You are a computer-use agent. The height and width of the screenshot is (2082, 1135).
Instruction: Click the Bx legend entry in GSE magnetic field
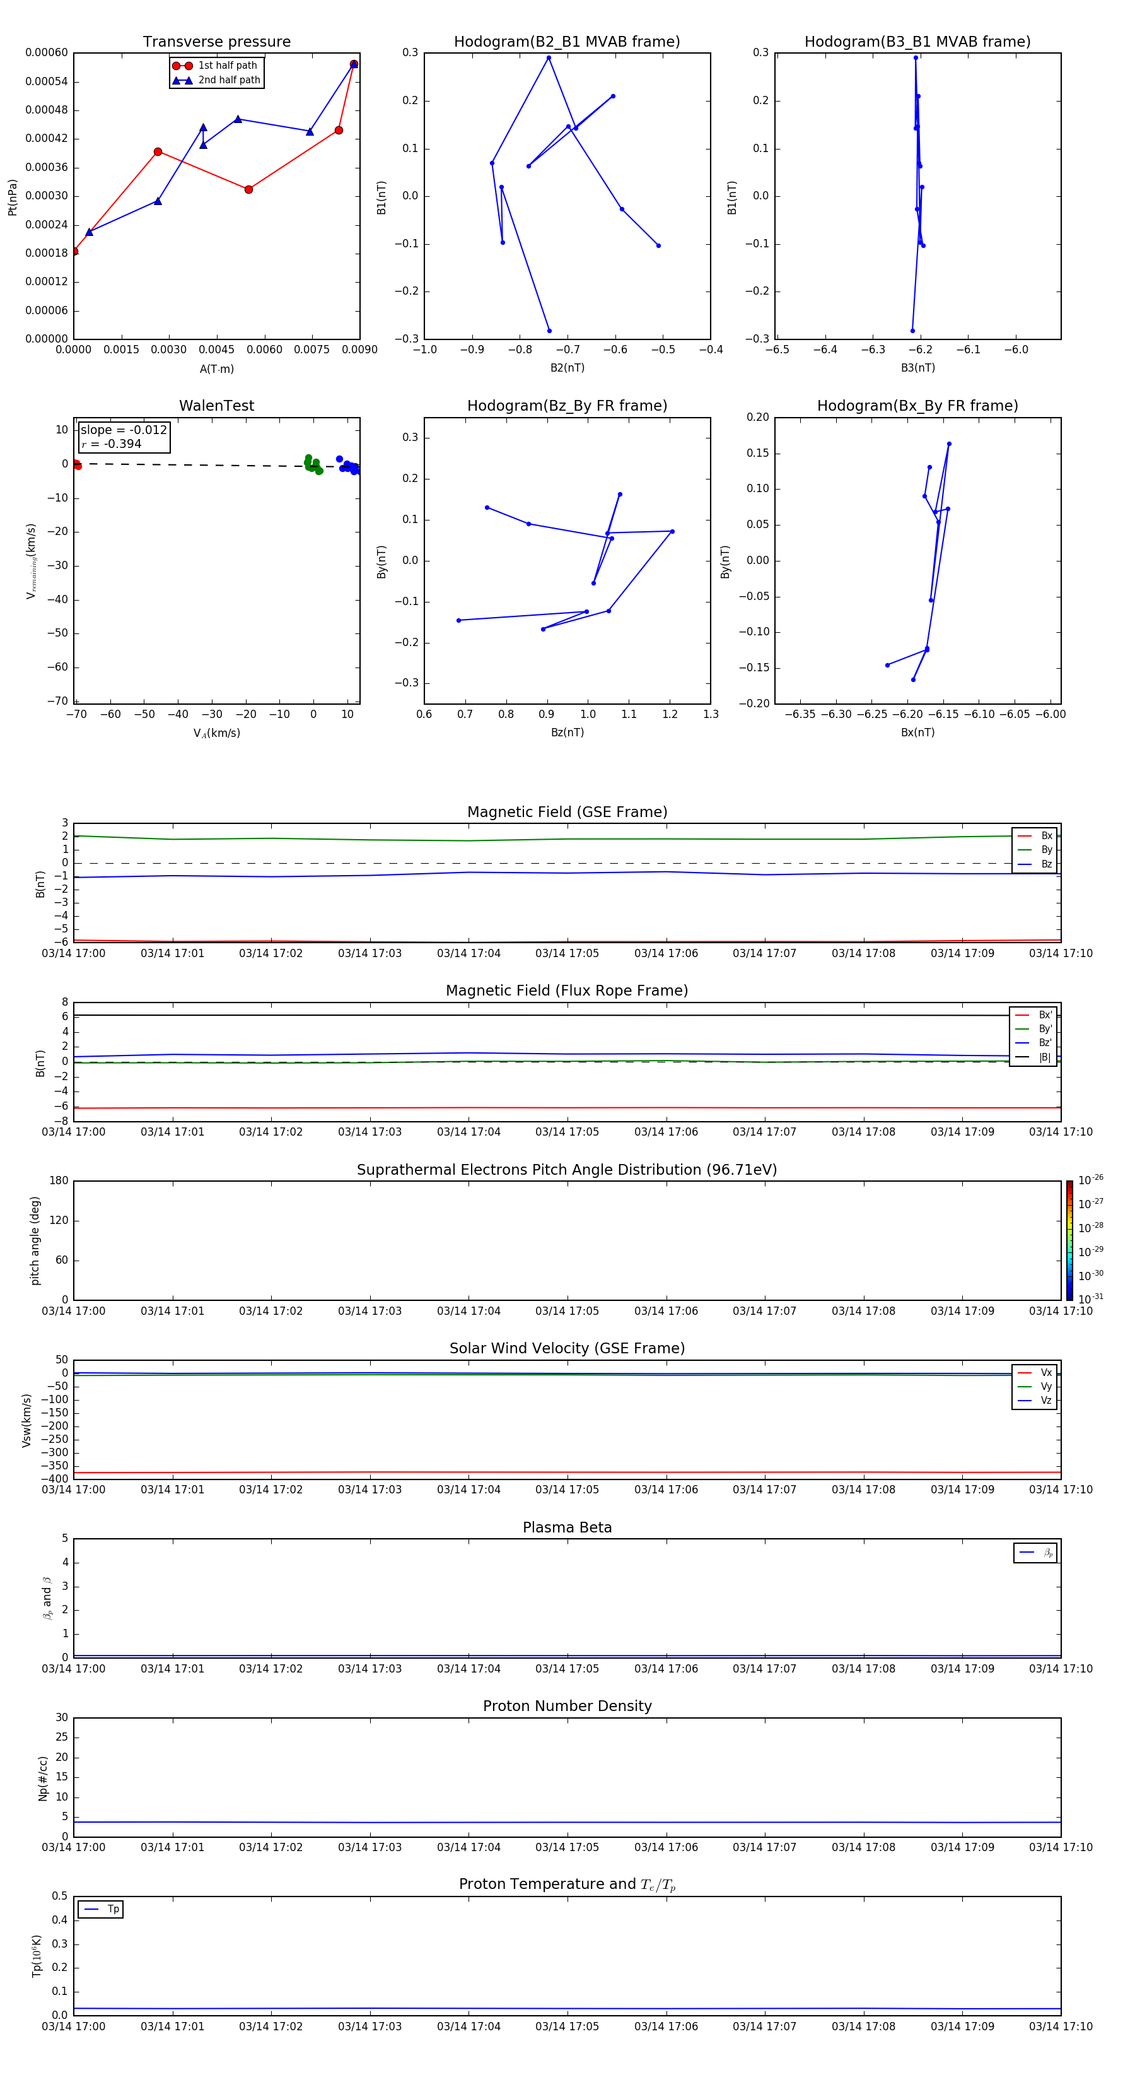coord(1035,836)
